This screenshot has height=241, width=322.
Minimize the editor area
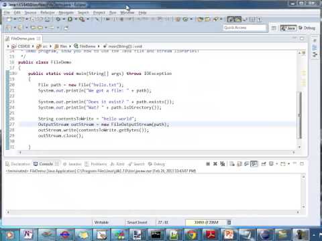point(294,38)
